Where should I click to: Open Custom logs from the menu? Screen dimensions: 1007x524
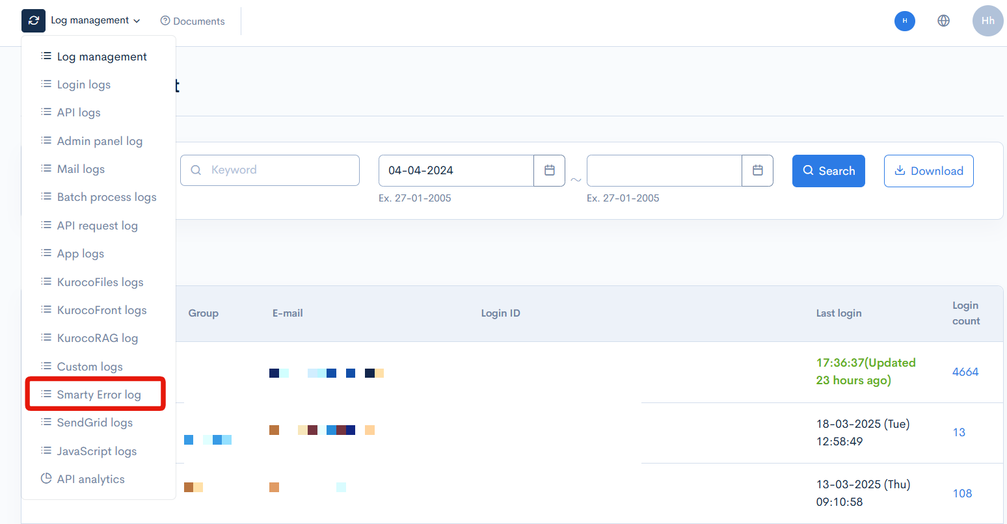[90, 366]
